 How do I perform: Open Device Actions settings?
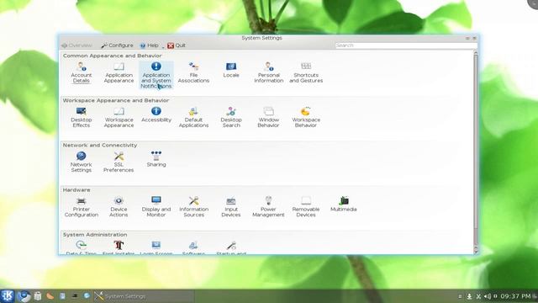[x=119, y=207]
